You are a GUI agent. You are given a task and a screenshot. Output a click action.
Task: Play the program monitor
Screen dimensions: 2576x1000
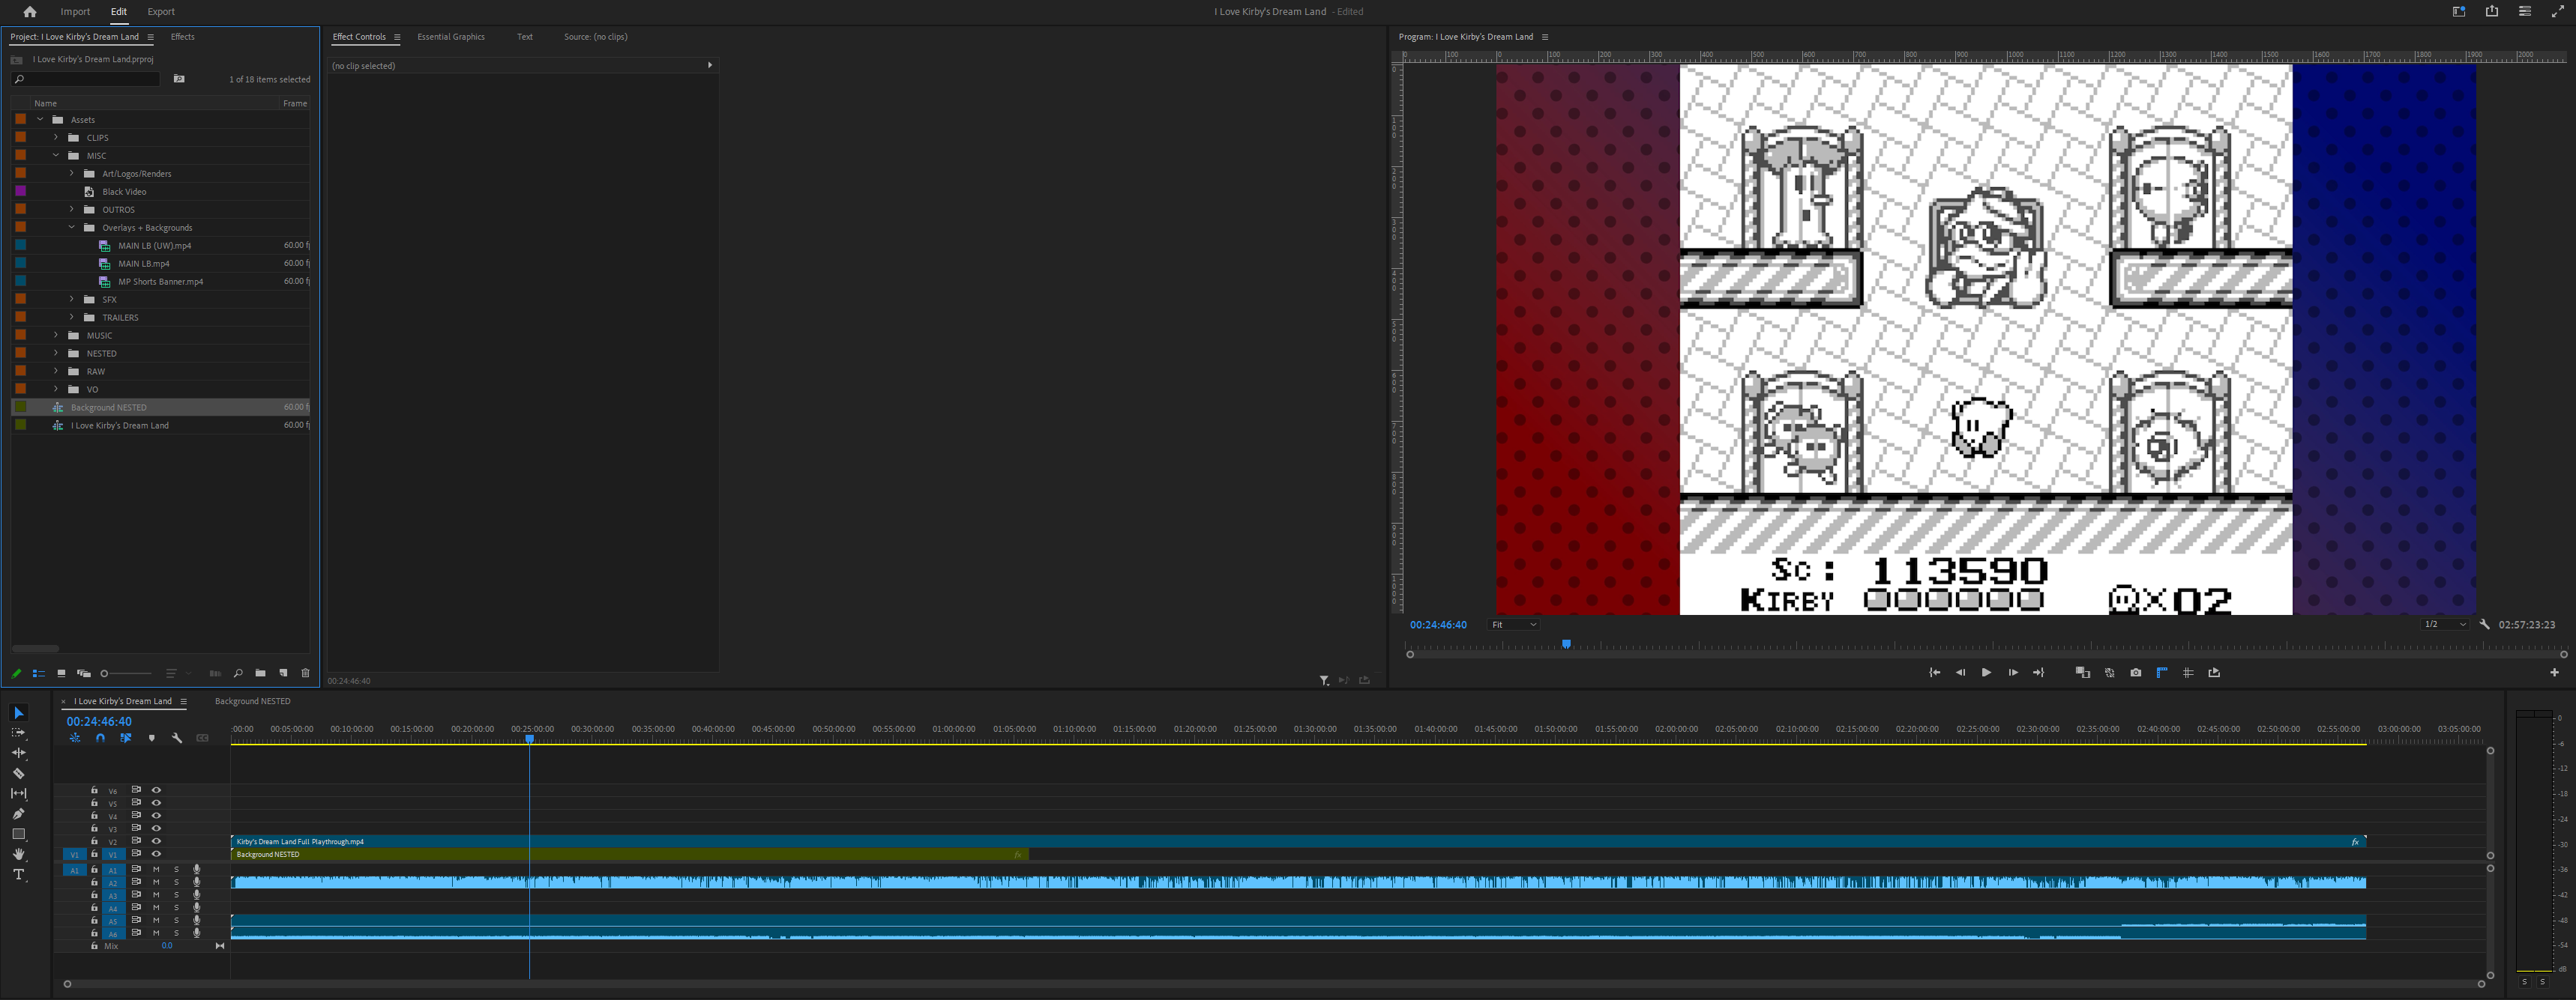[x=1986, y=673]
